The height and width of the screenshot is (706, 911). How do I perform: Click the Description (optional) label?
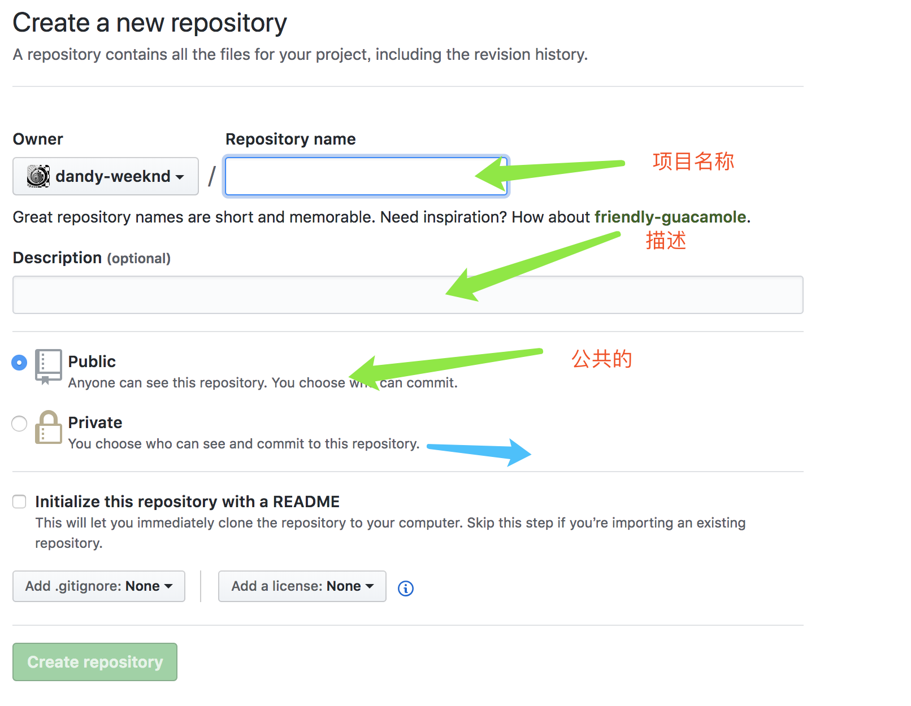[92, 258]
